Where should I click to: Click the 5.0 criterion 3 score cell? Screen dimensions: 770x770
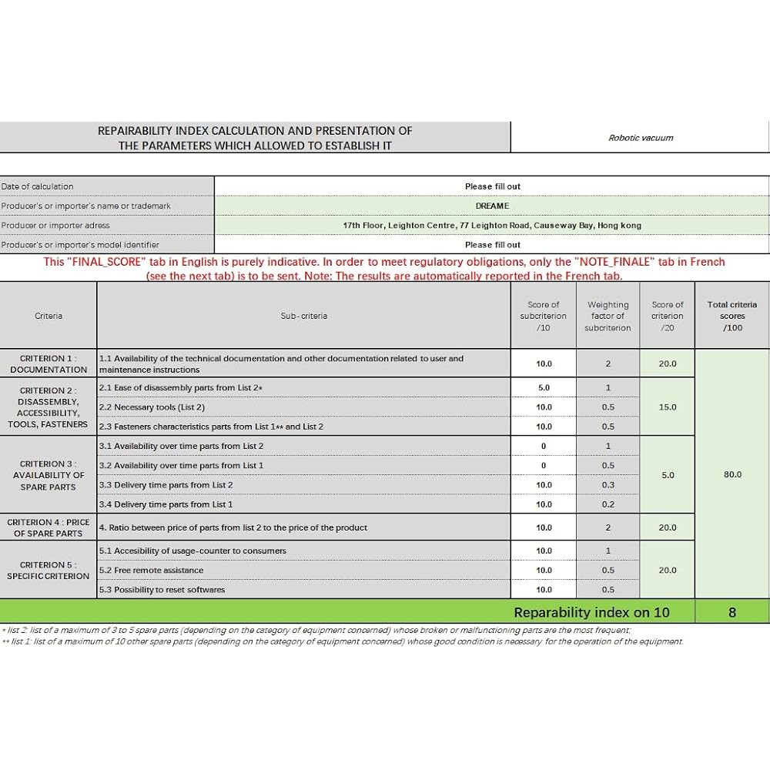coord(667,475)
